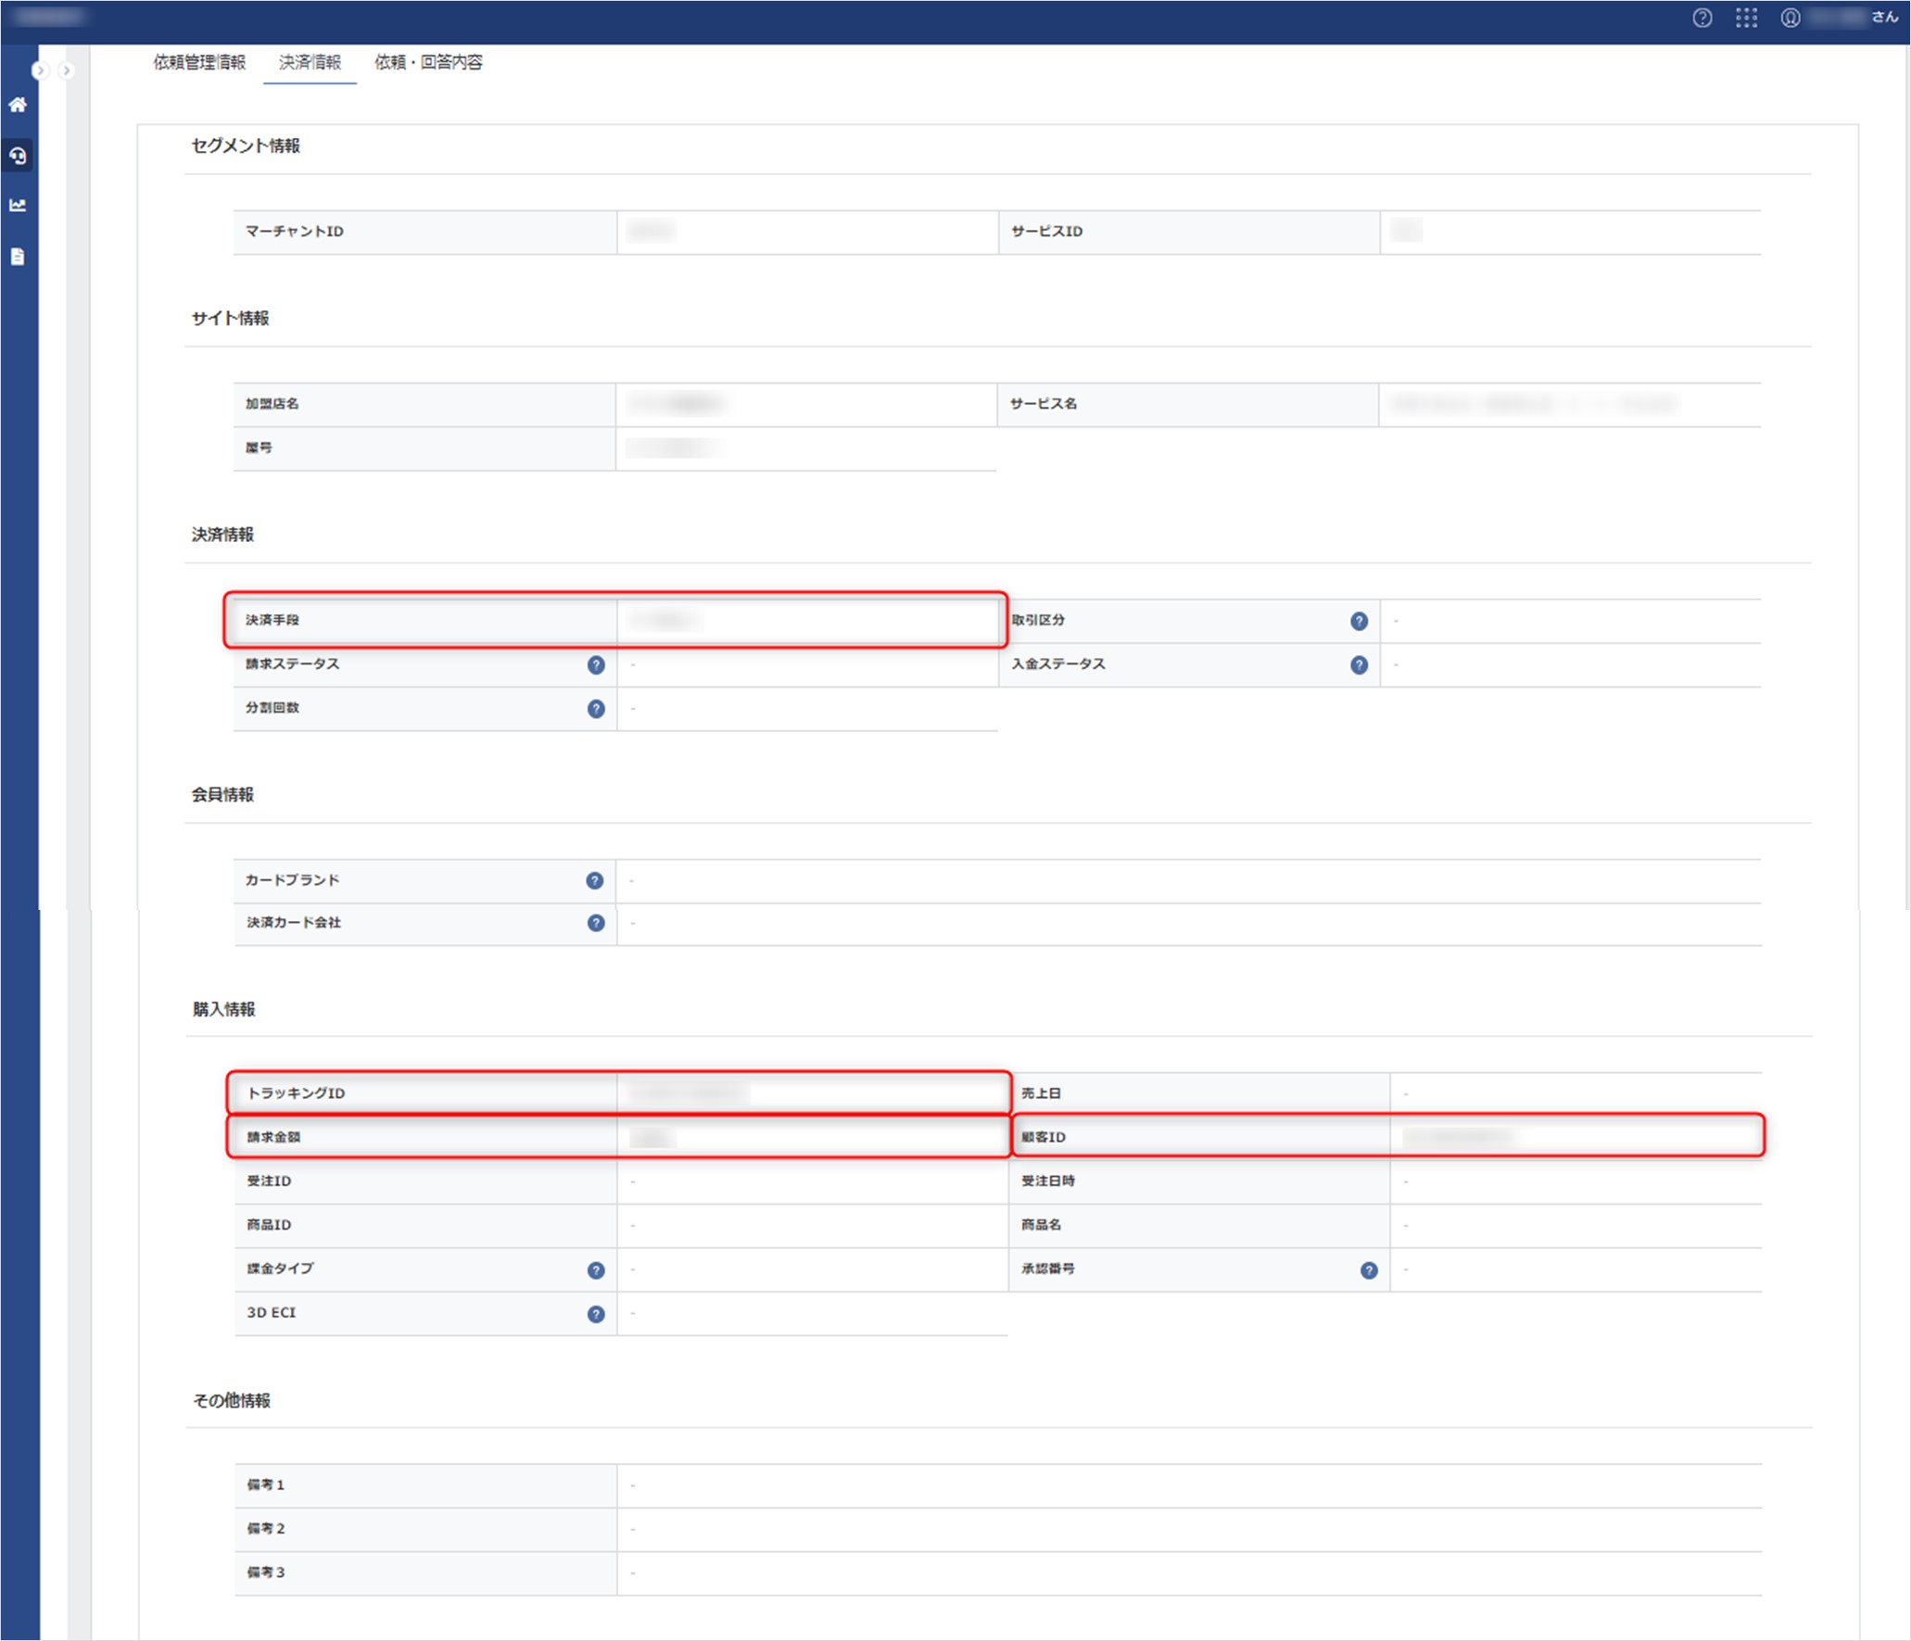1911x1641 pixels.
Task: Expand panel using second chevron arrow
Action: point(66,70)
